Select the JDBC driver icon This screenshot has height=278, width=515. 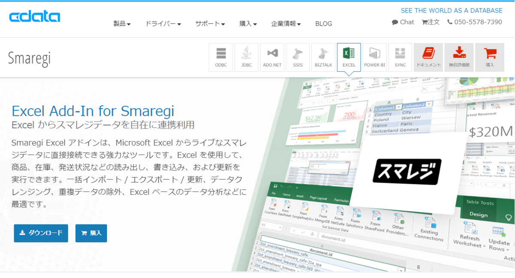tap(247, 57)
